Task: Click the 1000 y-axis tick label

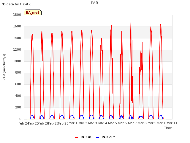Action: (17, 61)
